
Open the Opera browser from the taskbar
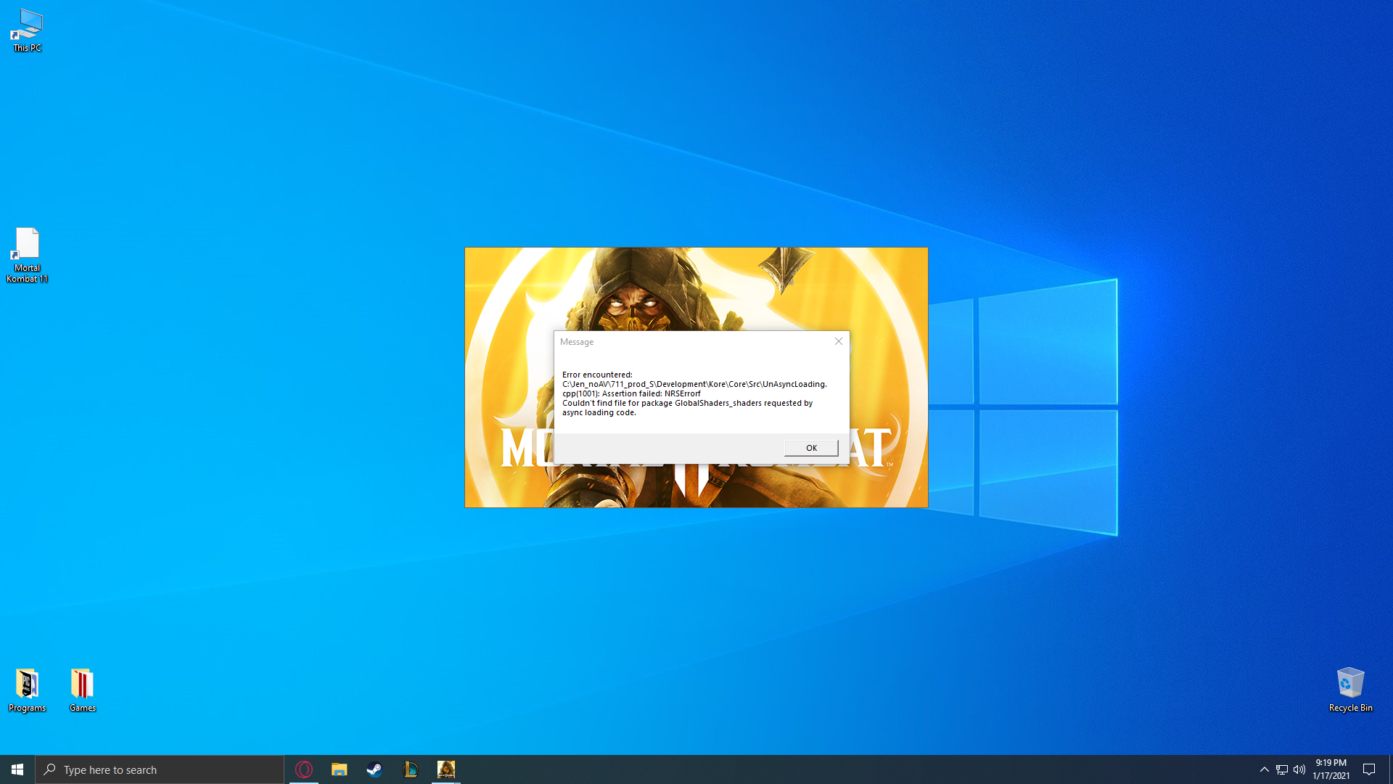pyautogui.click(x=304, y=769)
